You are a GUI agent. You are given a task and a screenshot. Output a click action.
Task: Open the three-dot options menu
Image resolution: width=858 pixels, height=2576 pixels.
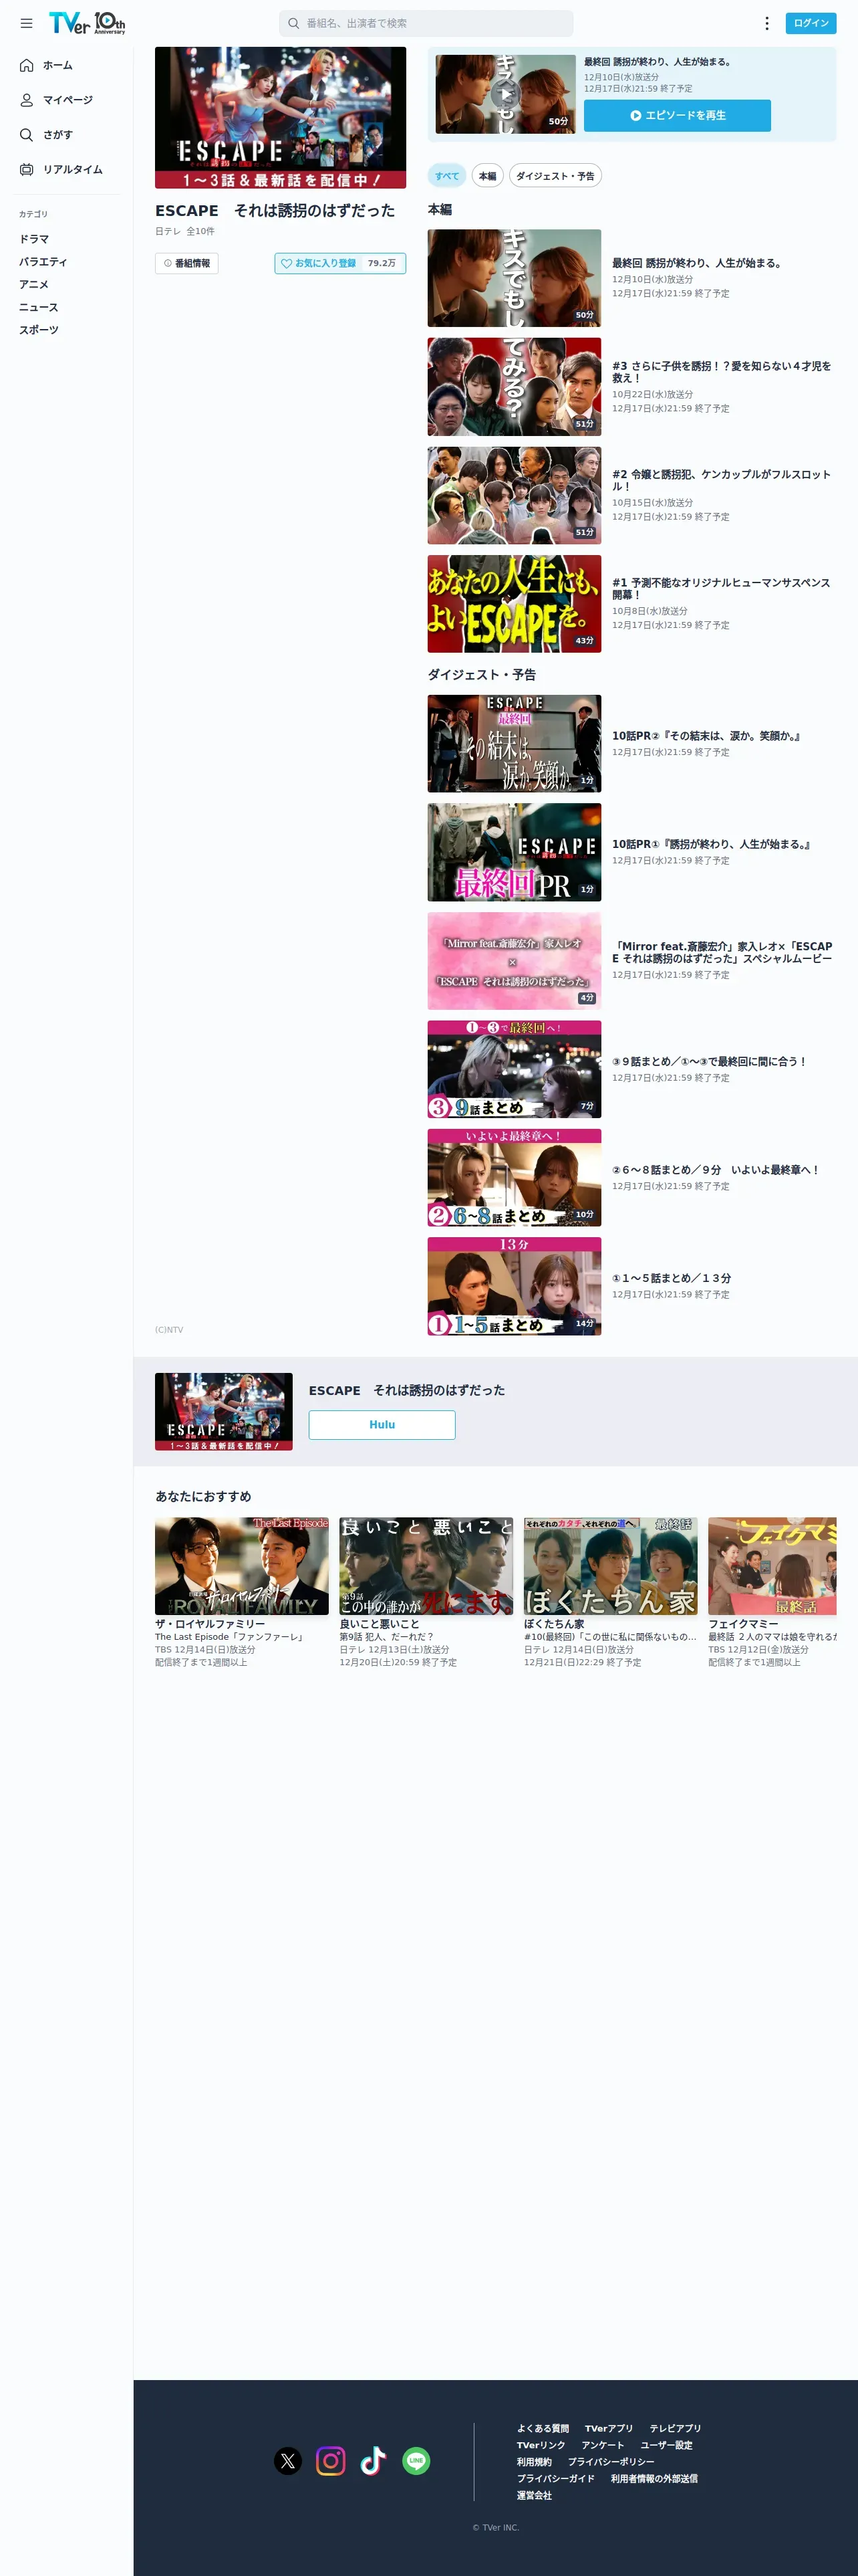point(766,23)
